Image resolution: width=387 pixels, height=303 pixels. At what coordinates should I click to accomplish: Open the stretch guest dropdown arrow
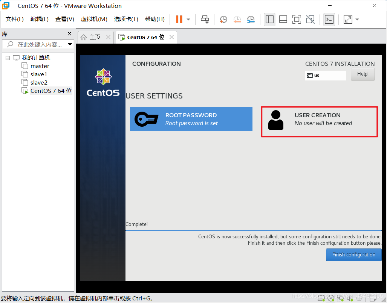click(x=357, y=20)
